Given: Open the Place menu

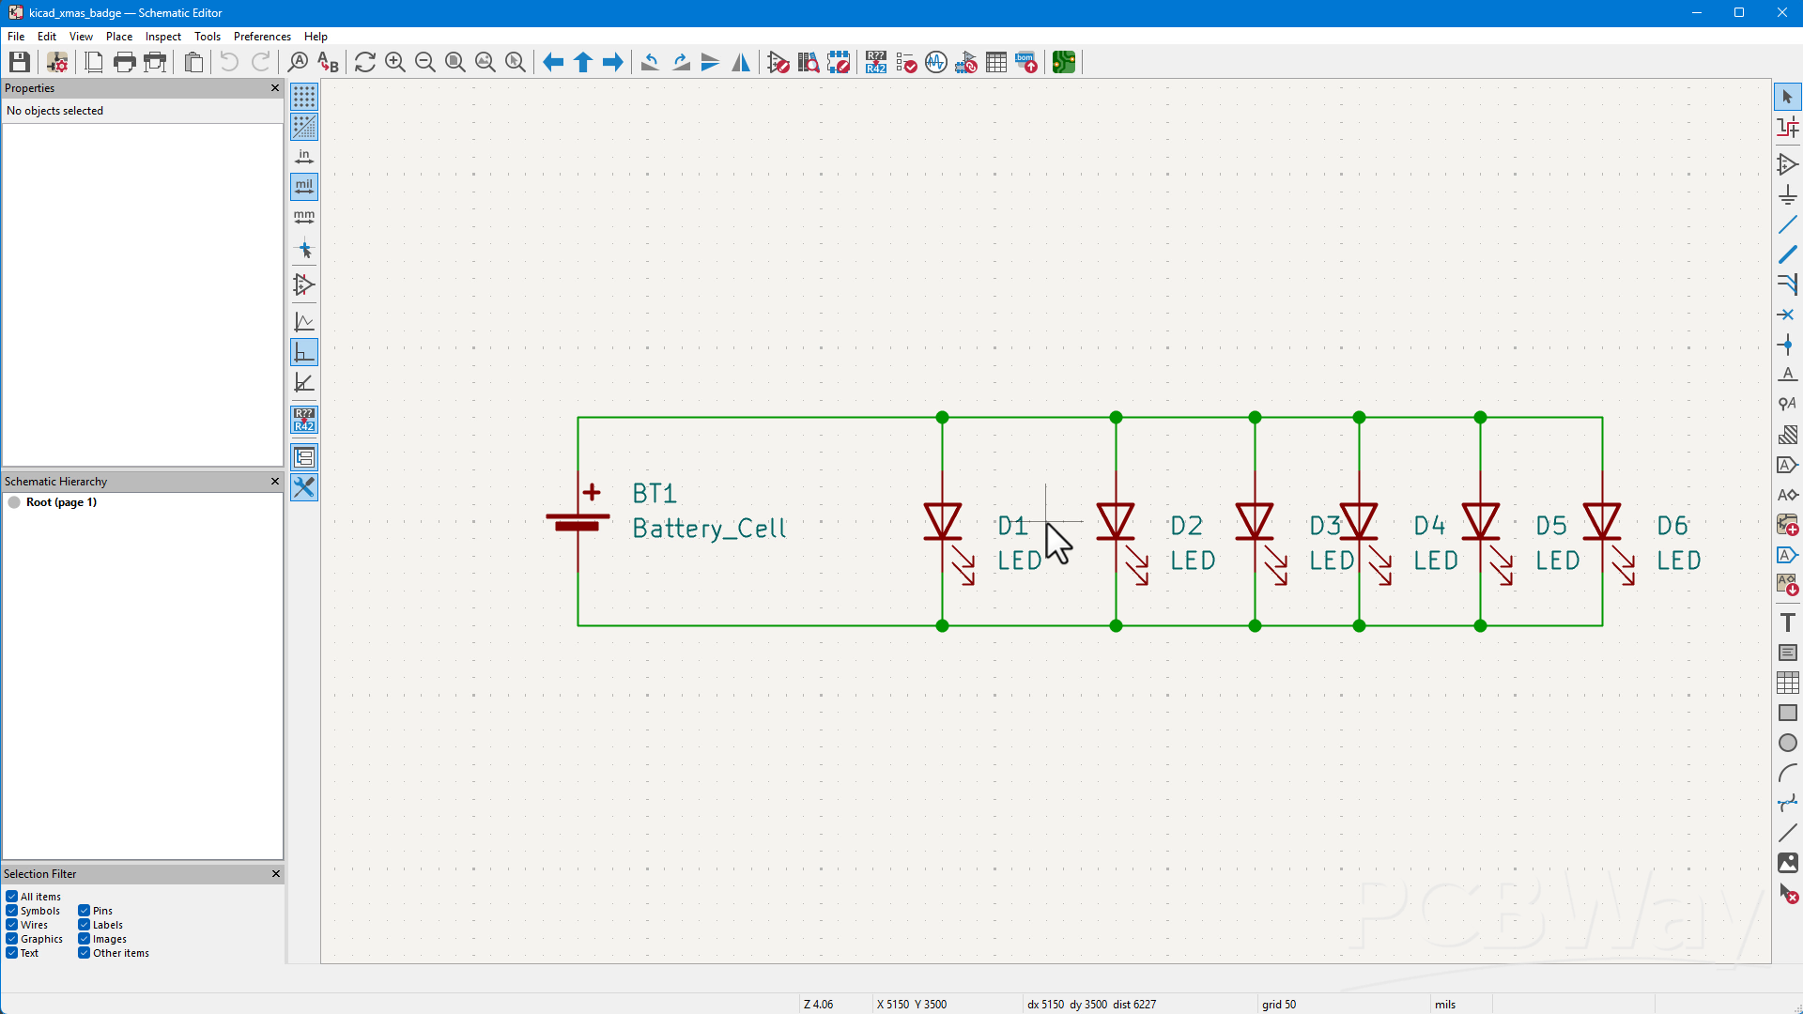Looking at the screenshot, I should (118, 37).
